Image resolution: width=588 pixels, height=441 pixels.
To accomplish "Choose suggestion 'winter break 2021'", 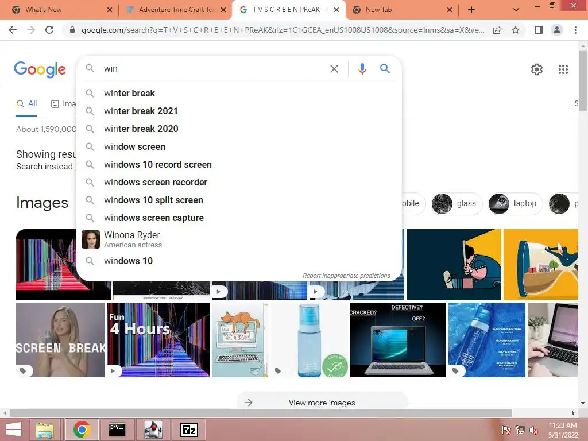I will coord(239,111).
